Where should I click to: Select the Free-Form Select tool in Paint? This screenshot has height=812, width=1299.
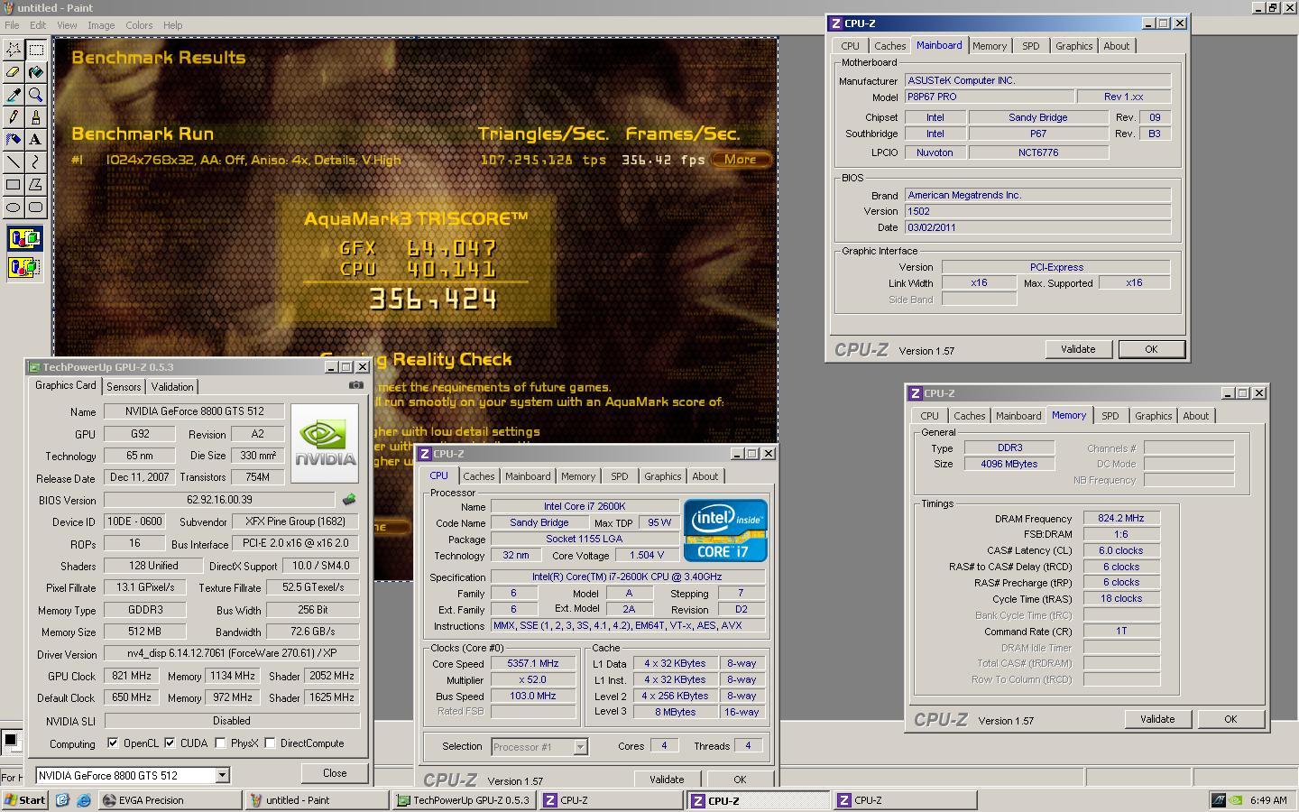coord(14,50)
